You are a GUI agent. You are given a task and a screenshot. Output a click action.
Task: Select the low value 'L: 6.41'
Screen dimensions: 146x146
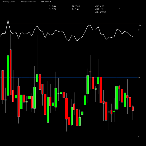click(76, 9)
